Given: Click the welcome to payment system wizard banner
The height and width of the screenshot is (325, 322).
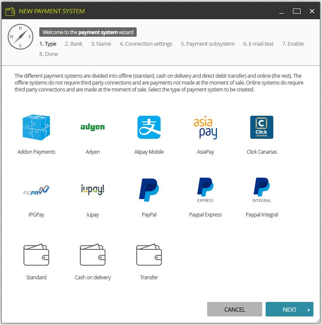Looking at the screenshot, I should [x=88, y=32].
